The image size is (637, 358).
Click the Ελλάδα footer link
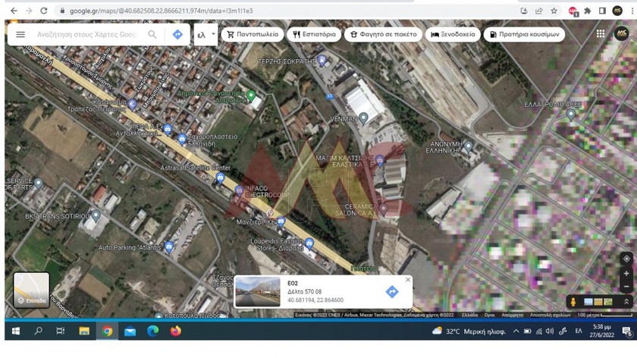coord(469,315)
